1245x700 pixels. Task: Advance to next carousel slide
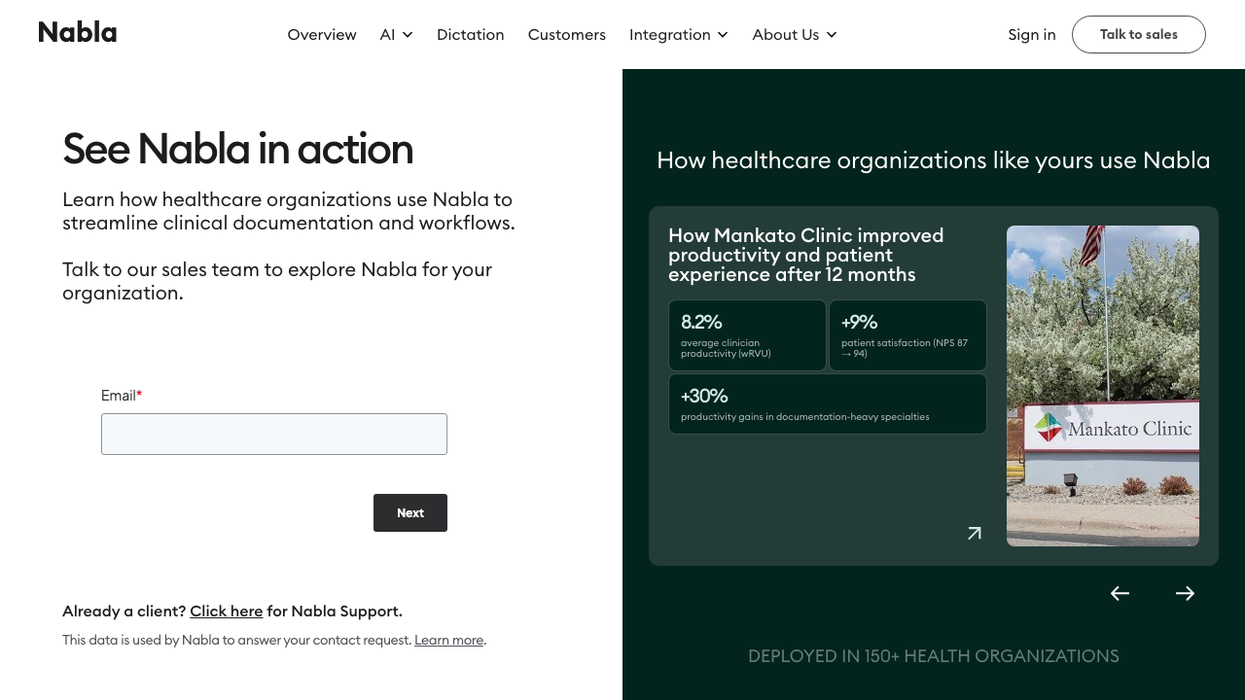click(x=1185, y=593)
